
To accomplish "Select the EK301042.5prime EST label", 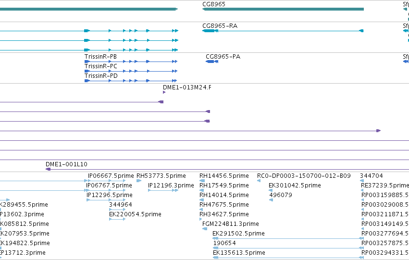I will pos(295,186).
